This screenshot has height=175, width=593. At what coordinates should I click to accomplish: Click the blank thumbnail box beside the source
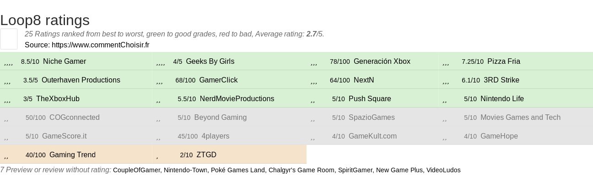pos(9,39)
